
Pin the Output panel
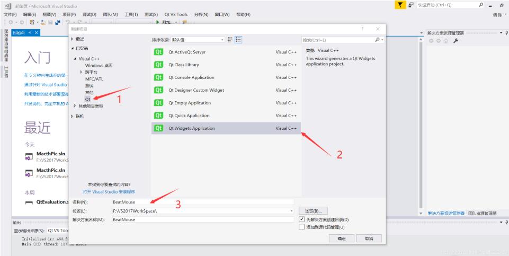(506, 222)
